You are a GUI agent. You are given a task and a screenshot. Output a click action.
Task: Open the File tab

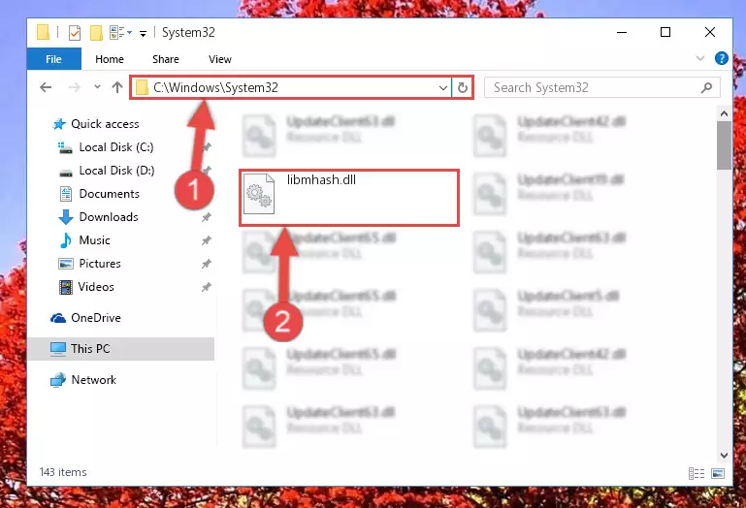tap(53, 59)
